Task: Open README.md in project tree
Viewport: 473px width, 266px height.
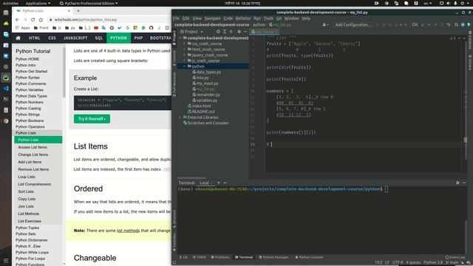Action: (x=203, y=112)
